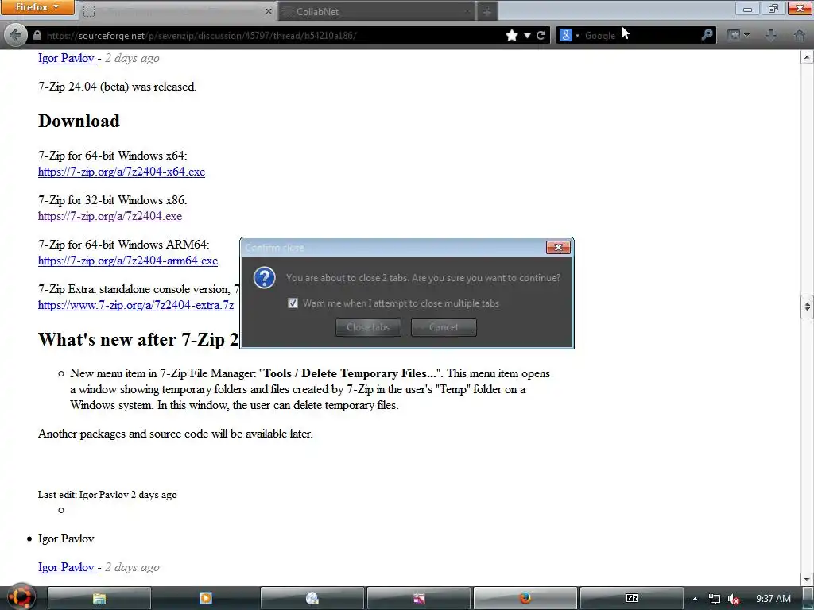The width and height of the screenshot is (814, 610).
Task: Click the Show desktop strip
Action: 808,599
